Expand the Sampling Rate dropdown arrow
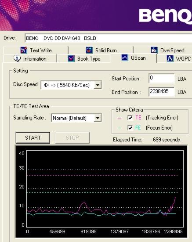 coord(98,118)
